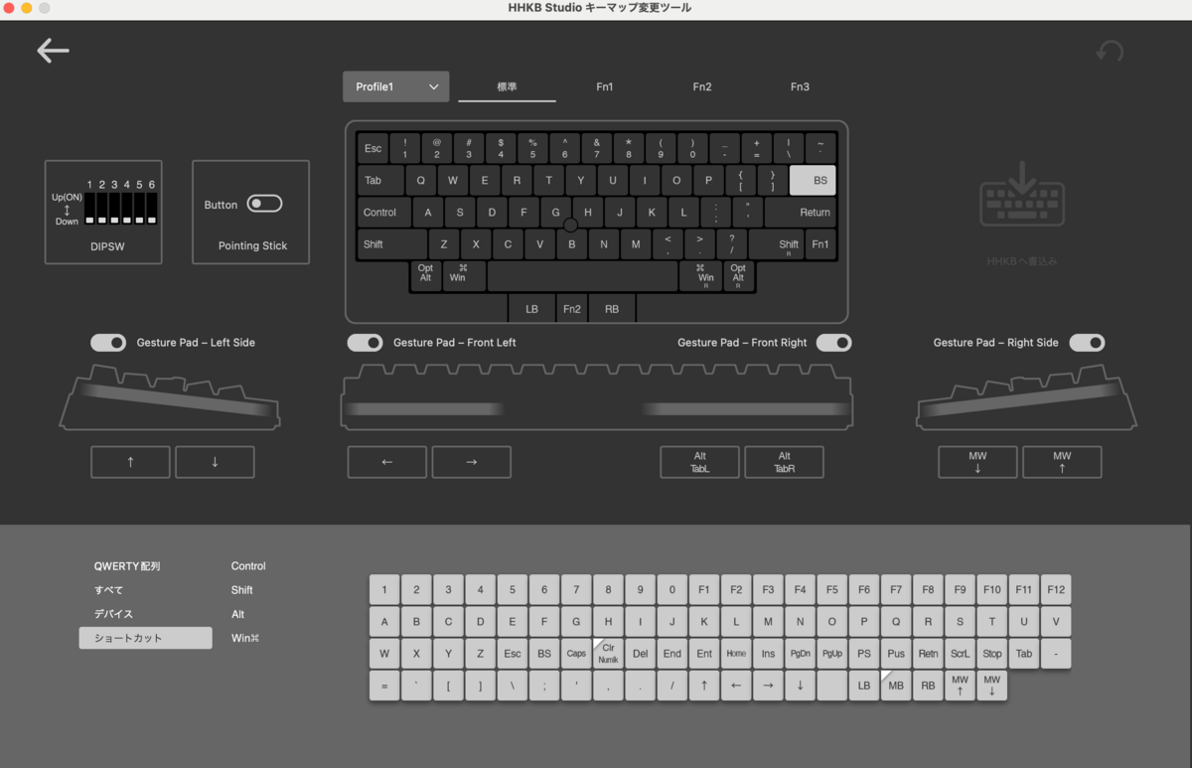Choose the Win⌘ modifier in the list

tap(244, 638)
